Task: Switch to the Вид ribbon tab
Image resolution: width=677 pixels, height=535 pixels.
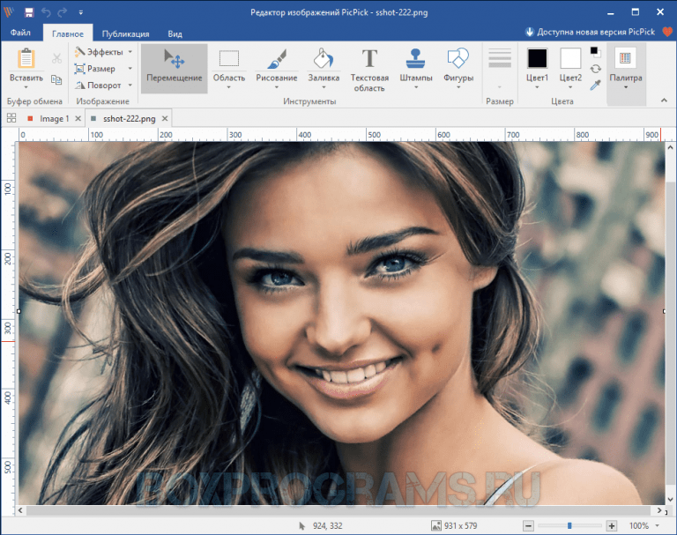Action: click(175, 33)
